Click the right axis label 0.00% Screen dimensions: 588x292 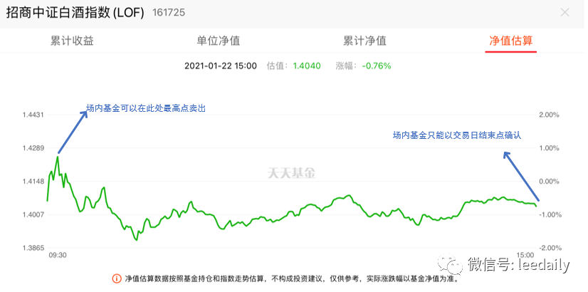550,182
